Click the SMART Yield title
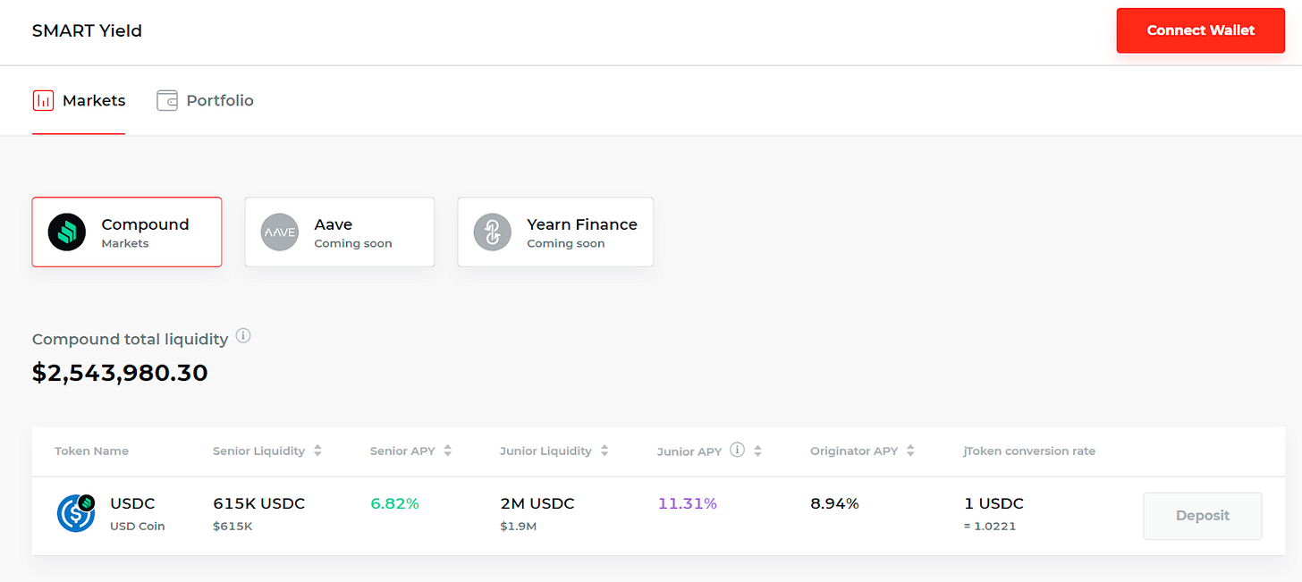 pyautogui.click(x=87, y=31)
